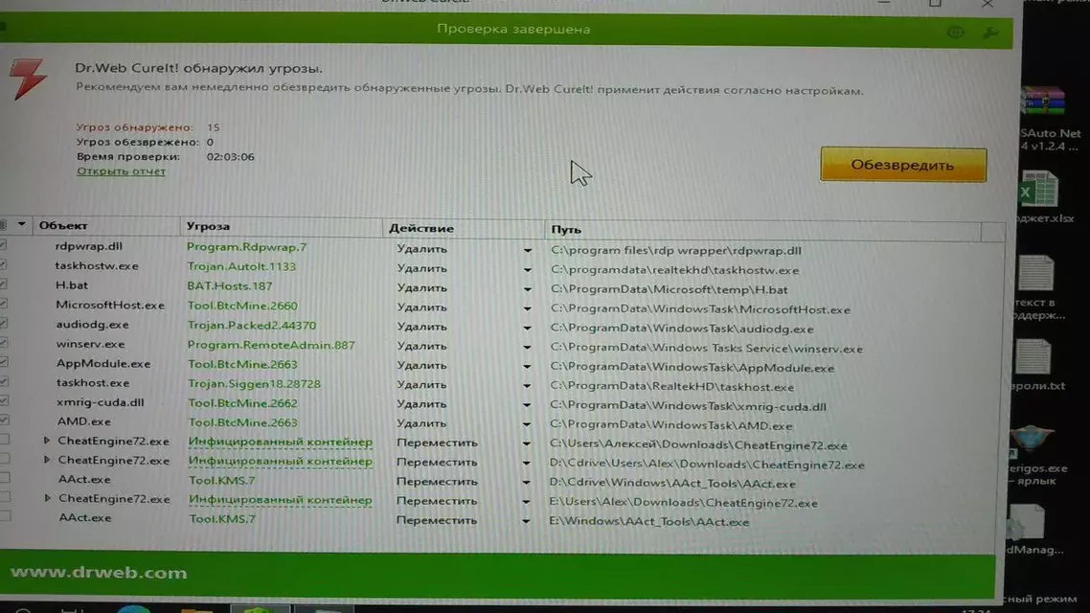Expand CheatEngine72.exe container on D:\Cdrive path
This screenshot has height=613, width=1090.
coord(47,460)
